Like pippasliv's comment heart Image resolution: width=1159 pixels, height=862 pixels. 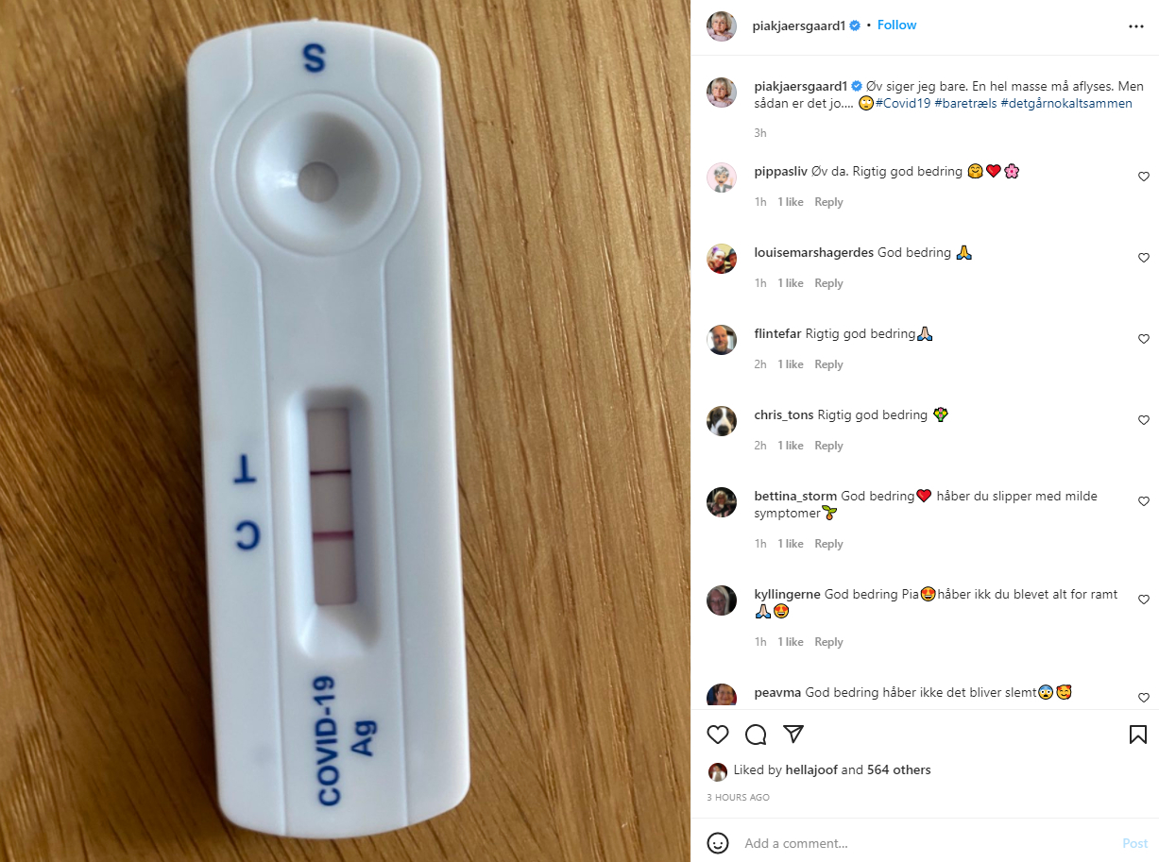click(x=1144, y=177)
